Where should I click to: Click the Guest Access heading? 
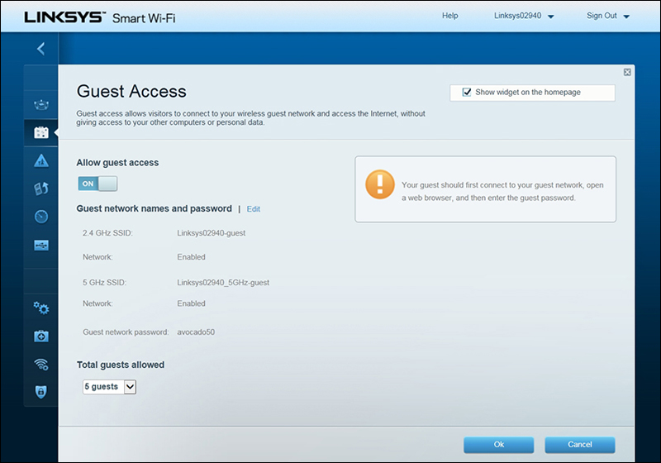pos(131,91)
